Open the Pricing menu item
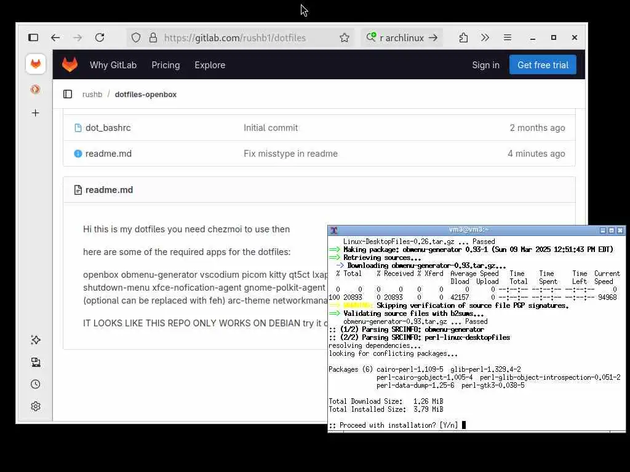This screenshot has width=630, height=472. click(165, 65)
